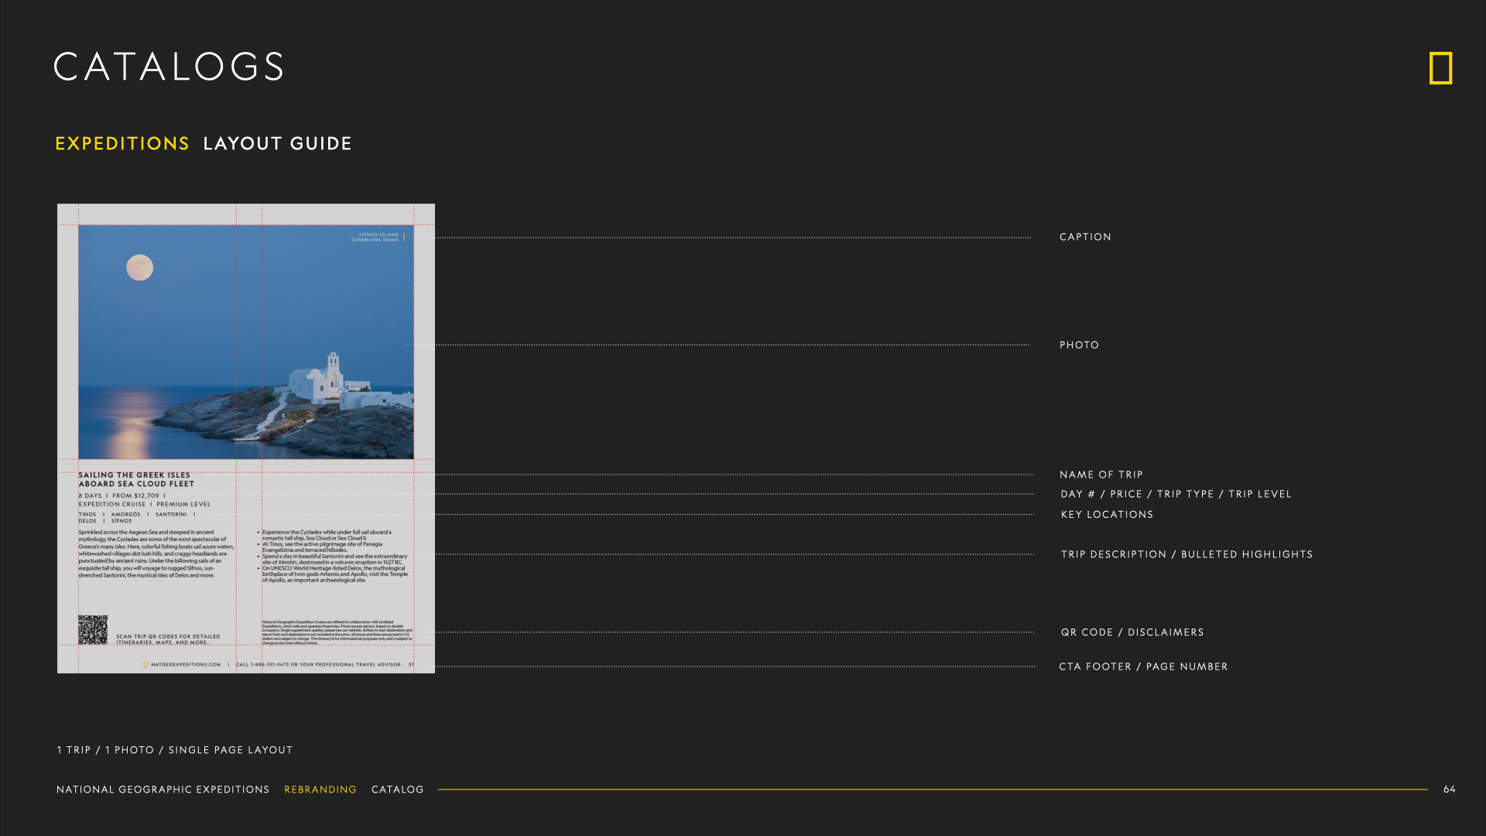Click the PHOTO annotation label
The width and height of the screenshot is (1486, 836).
tap(1079, 345)
